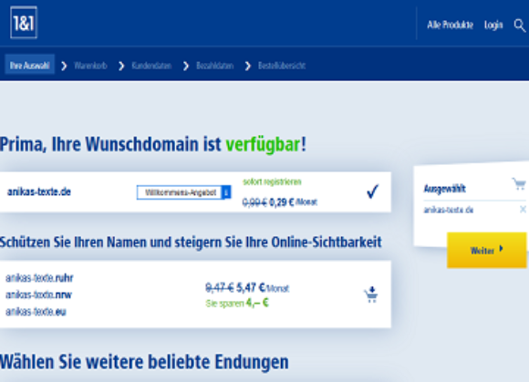Click the Ausgewählt panel cart icon
Screen dimensions: 529x382
(x=519, y=184)
